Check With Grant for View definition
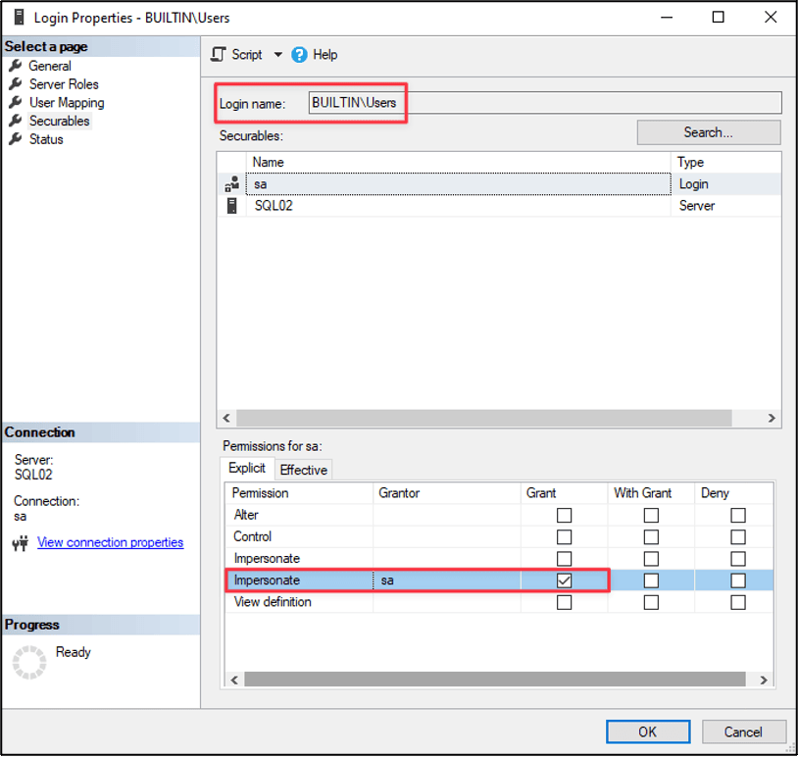Image resolution: width=798 pixels, height=757 pixels. (651, 602)
